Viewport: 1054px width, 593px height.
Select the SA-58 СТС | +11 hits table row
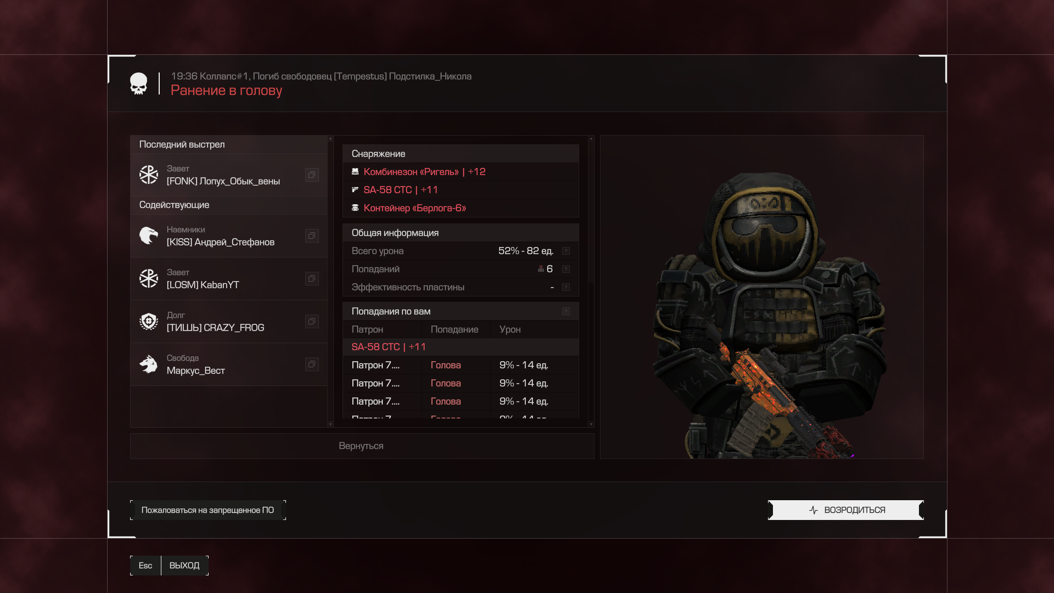tap(461, 347)
